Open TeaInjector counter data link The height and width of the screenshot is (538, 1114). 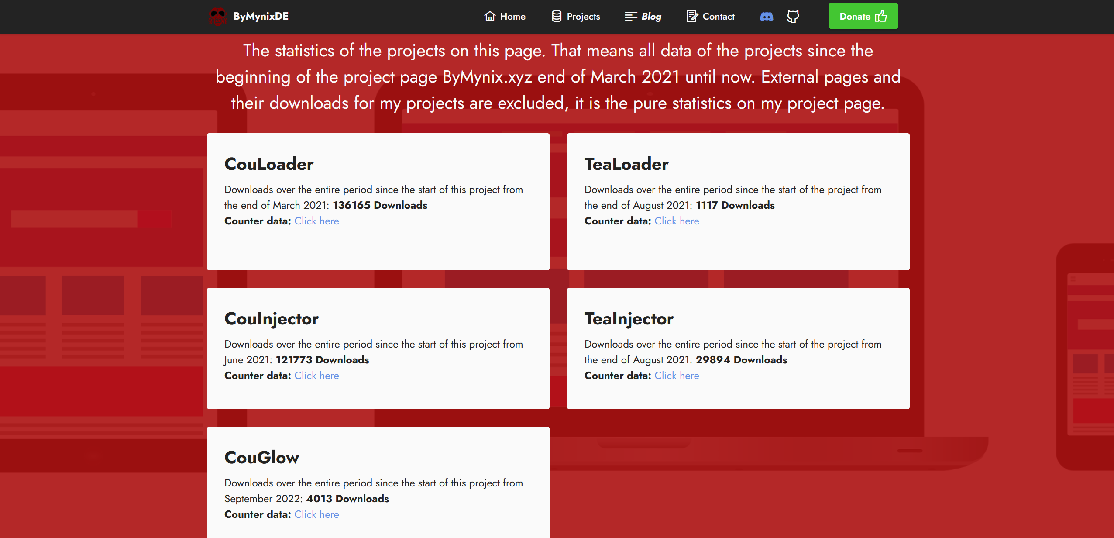677,376
